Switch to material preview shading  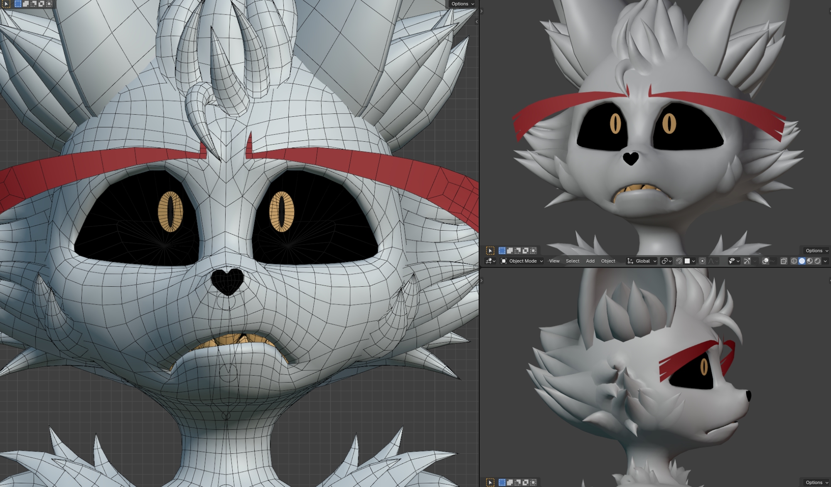pyautogui.click(x=810, y=261)
